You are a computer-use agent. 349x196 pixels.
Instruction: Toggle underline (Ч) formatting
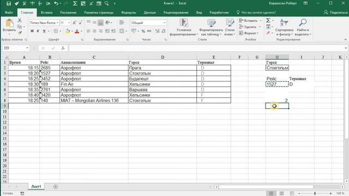tap(44, 31)
